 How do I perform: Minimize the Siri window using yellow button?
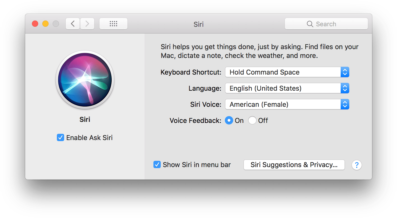click(45, 24)
